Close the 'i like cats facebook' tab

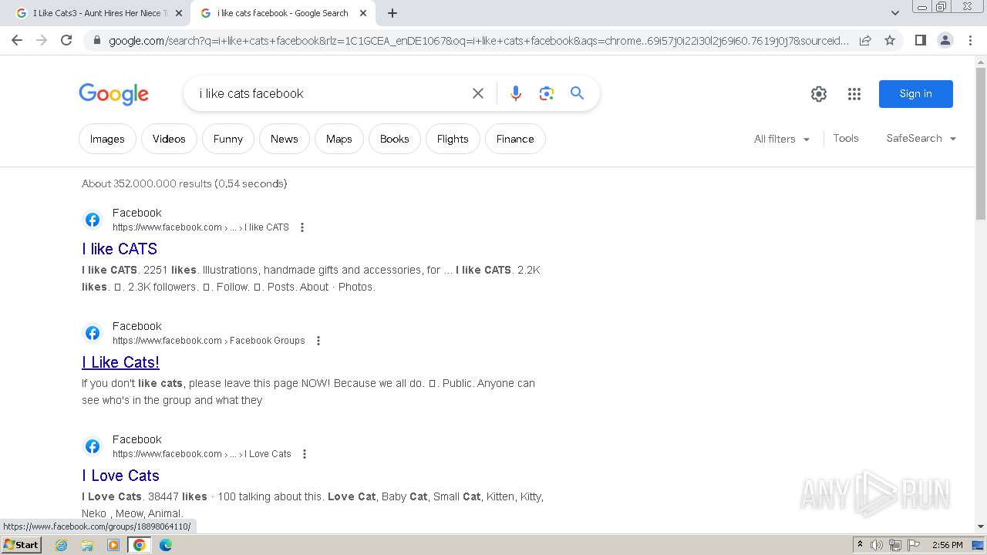point(363,13)
